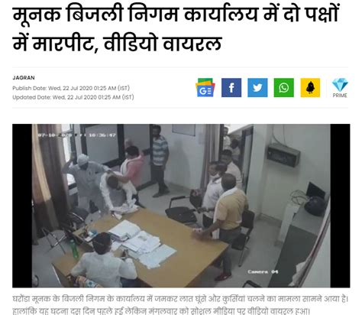This screenshot has height=315, width=362.
Task: Click the yellow Koo bird icon
Action: click(x=310, y=88)
